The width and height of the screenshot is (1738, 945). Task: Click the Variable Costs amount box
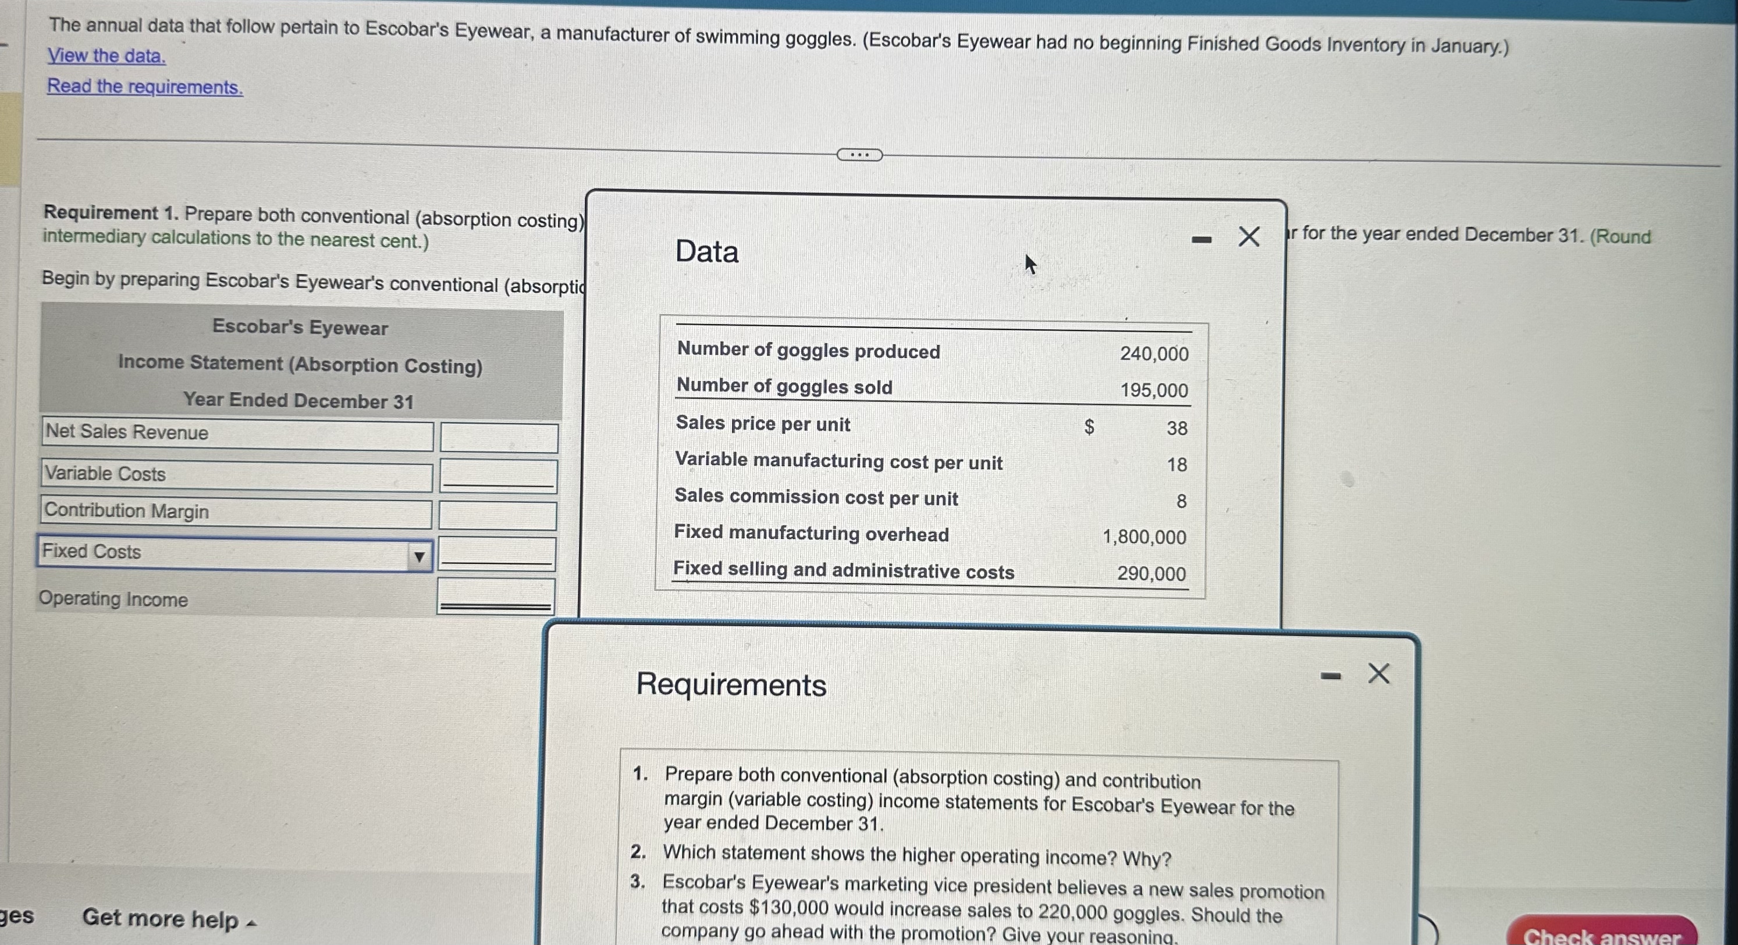(x=498, y=475)
